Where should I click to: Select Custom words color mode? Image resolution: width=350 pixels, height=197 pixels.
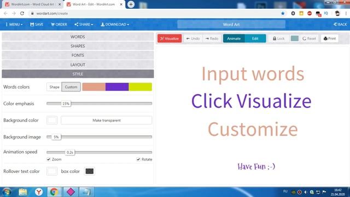point(71,87)
